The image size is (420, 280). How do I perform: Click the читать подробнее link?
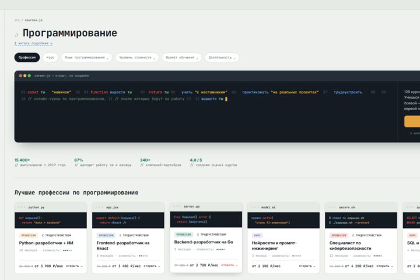(x=33, y=43)
